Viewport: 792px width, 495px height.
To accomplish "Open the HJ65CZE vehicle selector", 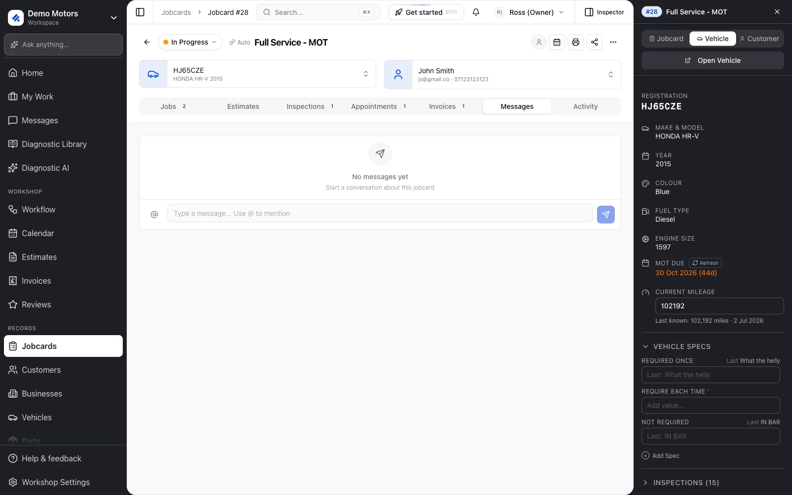I will pyautogui.click(x=257, y=74).
